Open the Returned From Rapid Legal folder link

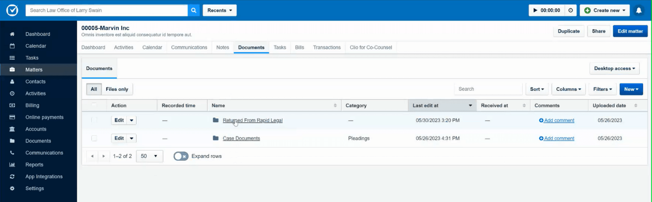tap(253, 120)
